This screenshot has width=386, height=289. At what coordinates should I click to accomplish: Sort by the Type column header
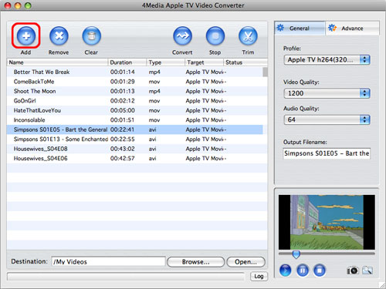click(166, 62)
